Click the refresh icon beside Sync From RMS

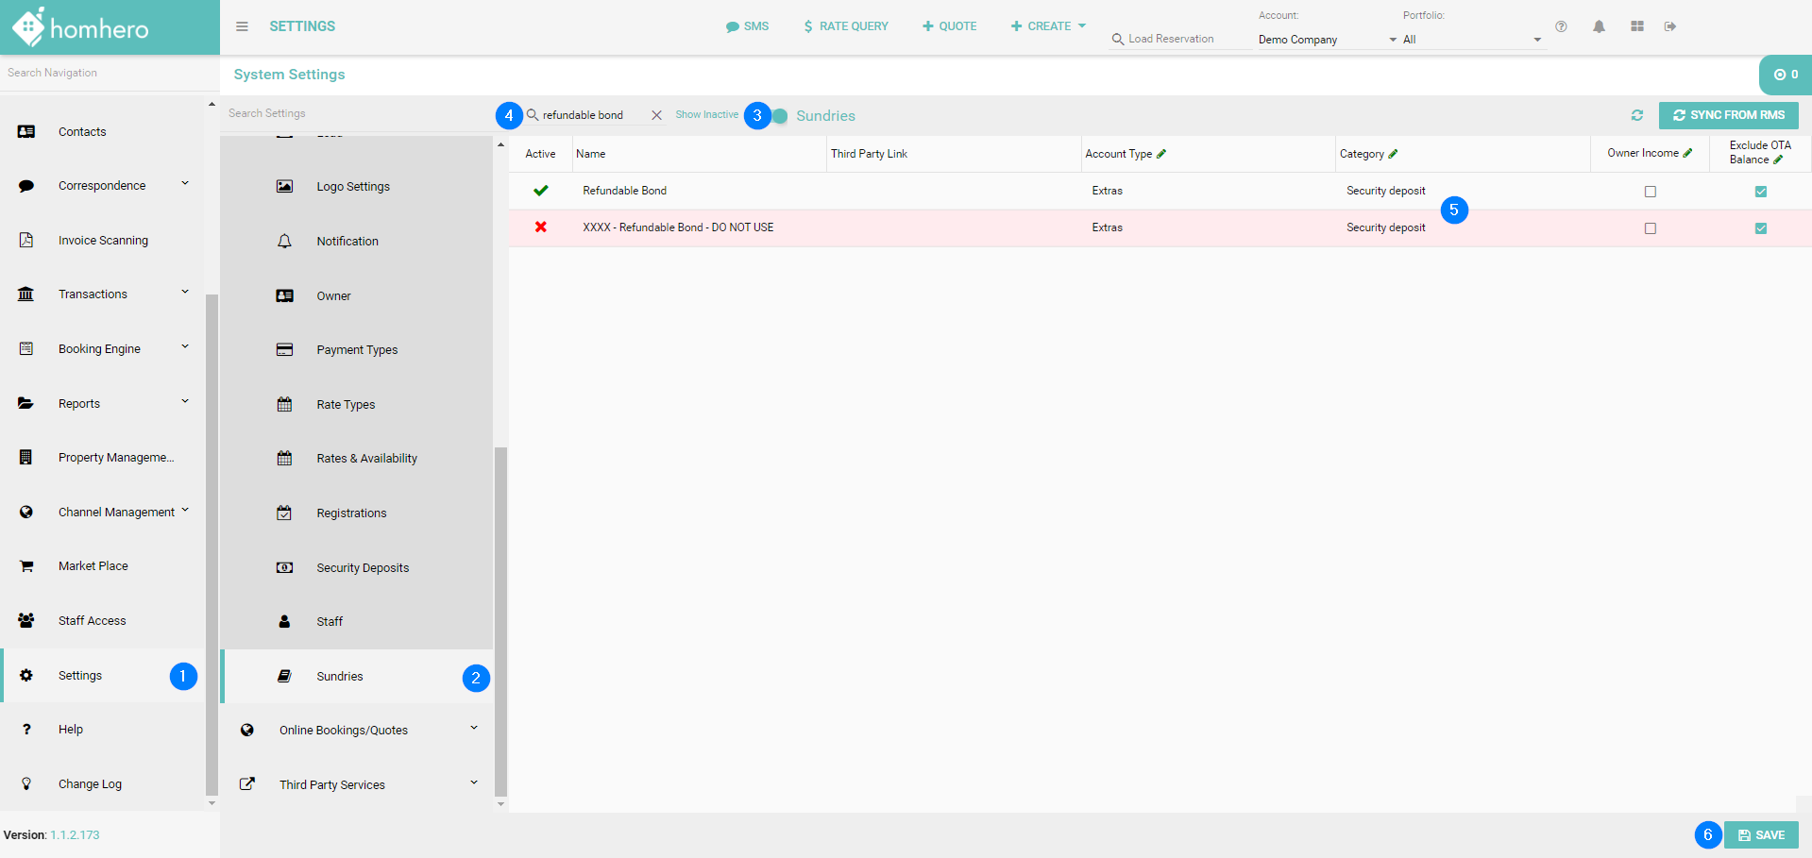pos(1637,115)
